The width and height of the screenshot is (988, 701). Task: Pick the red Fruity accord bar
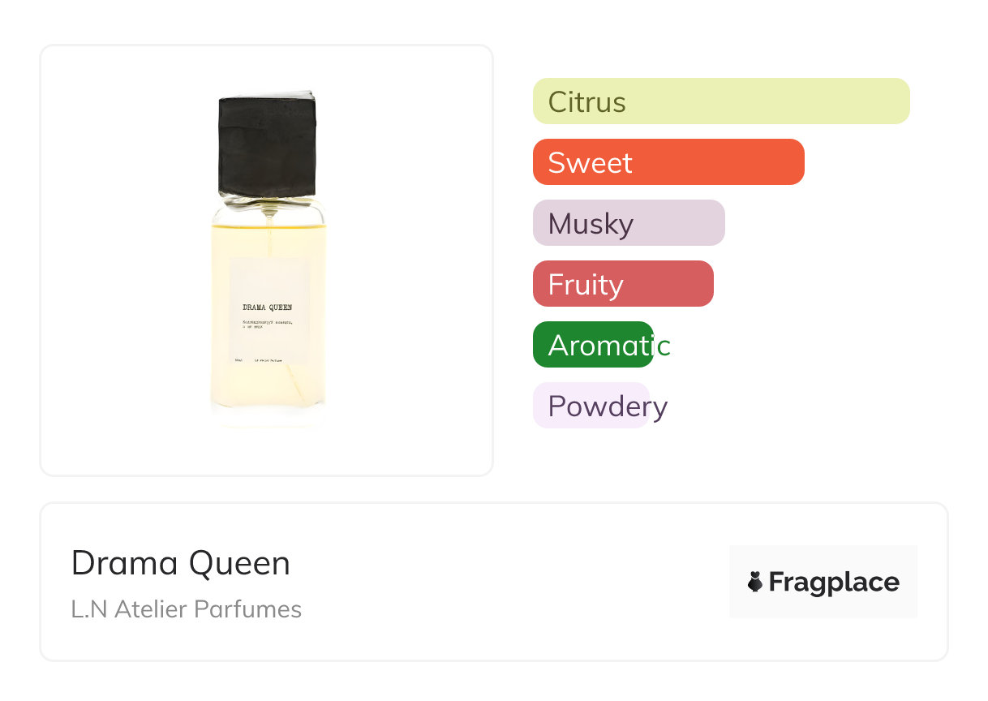coord(622,284)
